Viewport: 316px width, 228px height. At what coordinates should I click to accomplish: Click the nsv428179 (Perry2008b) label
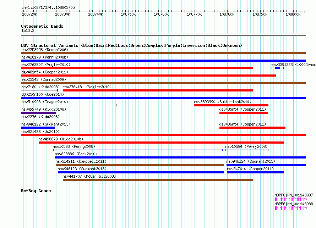[x=45, y=57]
